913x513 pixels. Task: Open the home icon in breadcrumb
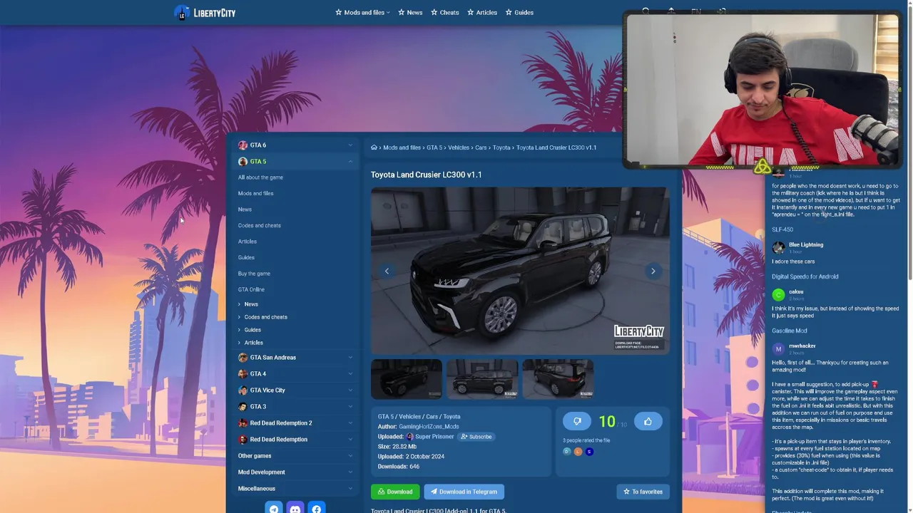374,147
